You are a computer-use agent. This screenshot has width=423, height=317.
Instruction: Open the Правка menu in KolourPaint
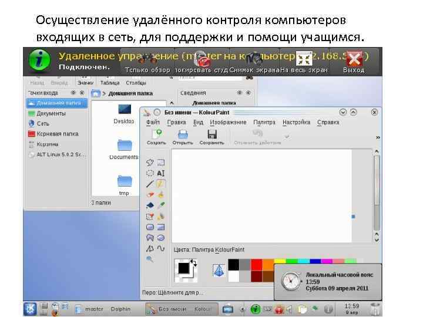click(176, 122)
